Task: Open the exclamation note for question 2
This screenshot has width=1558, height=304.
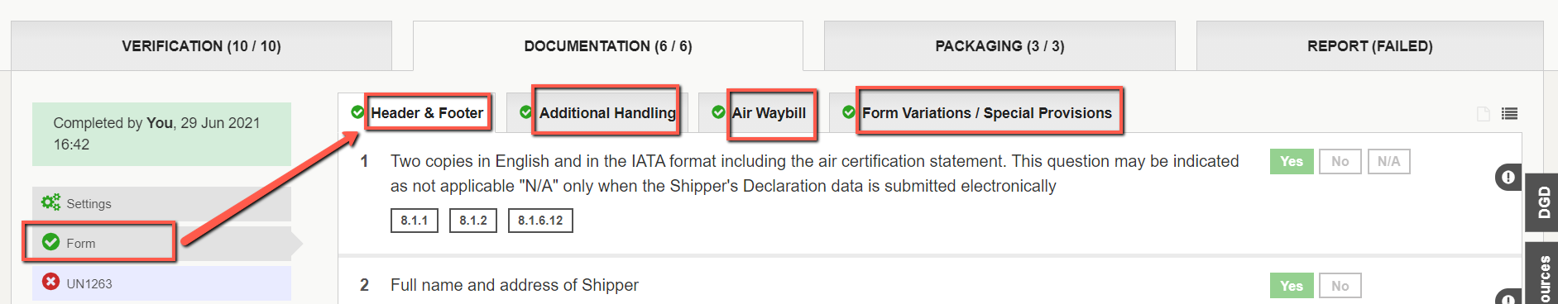Action: click(1508, 297)
